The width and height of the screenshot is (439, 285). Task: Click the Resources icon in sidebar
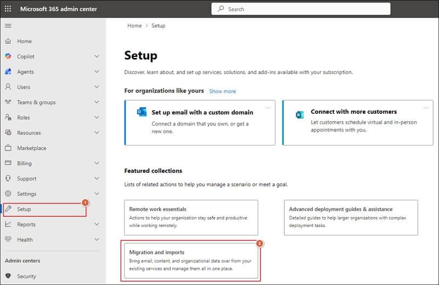[x=8, y=132]
